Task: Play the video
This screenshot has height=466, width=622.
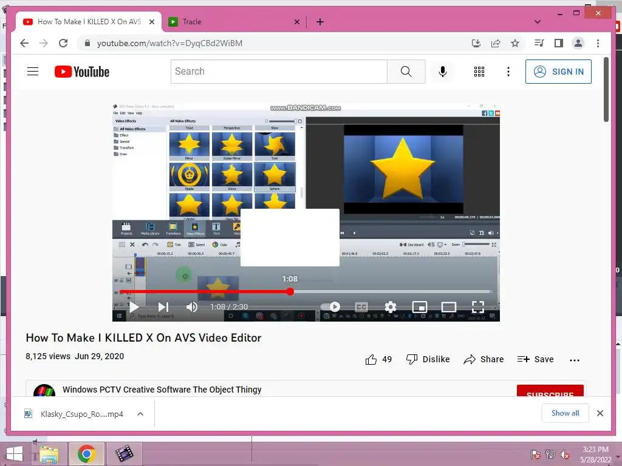Action: [134, 306]
